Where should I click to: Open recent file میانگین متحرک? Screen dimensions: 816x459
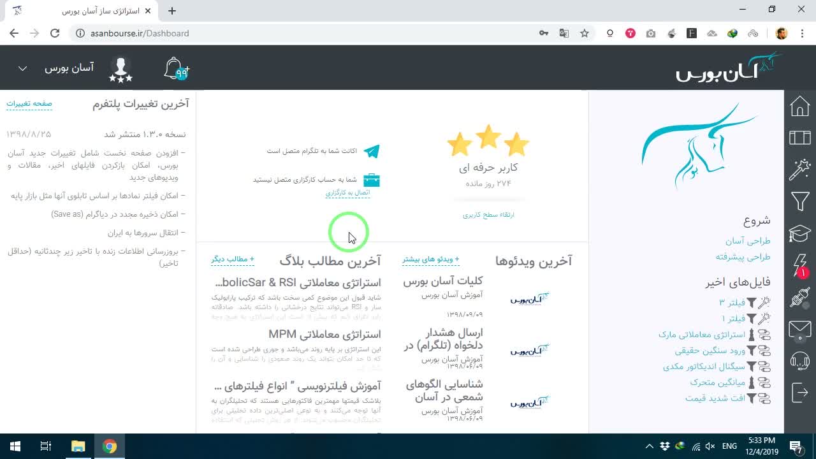click(x=717, y=382)
